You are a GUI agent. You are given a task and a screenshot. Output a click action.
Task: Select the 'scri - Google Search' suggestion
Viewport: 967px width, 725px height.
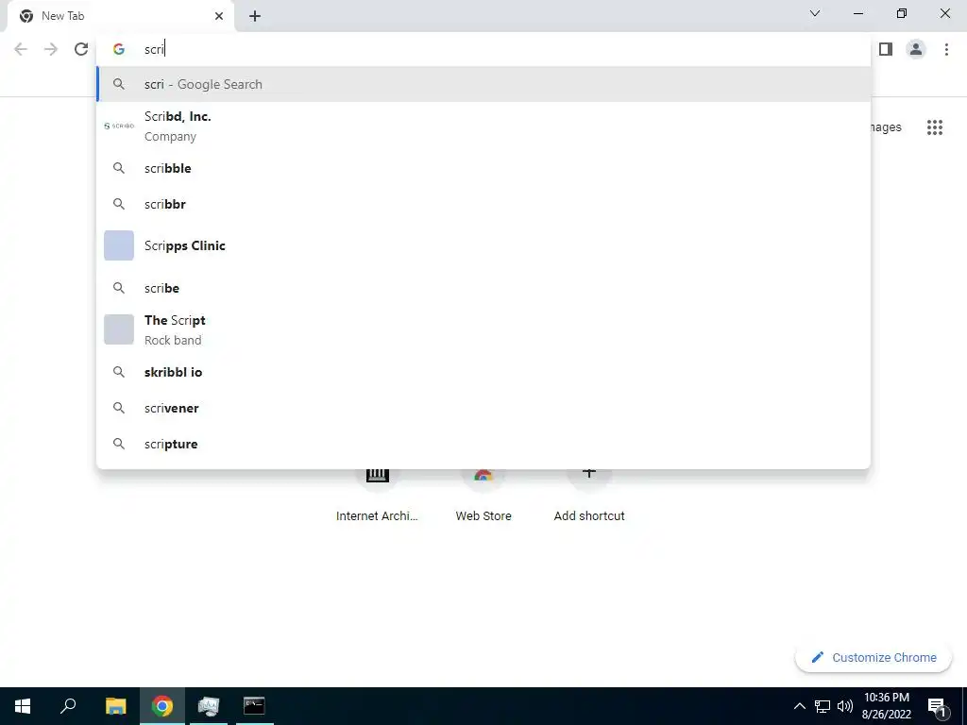pos(483,84)
